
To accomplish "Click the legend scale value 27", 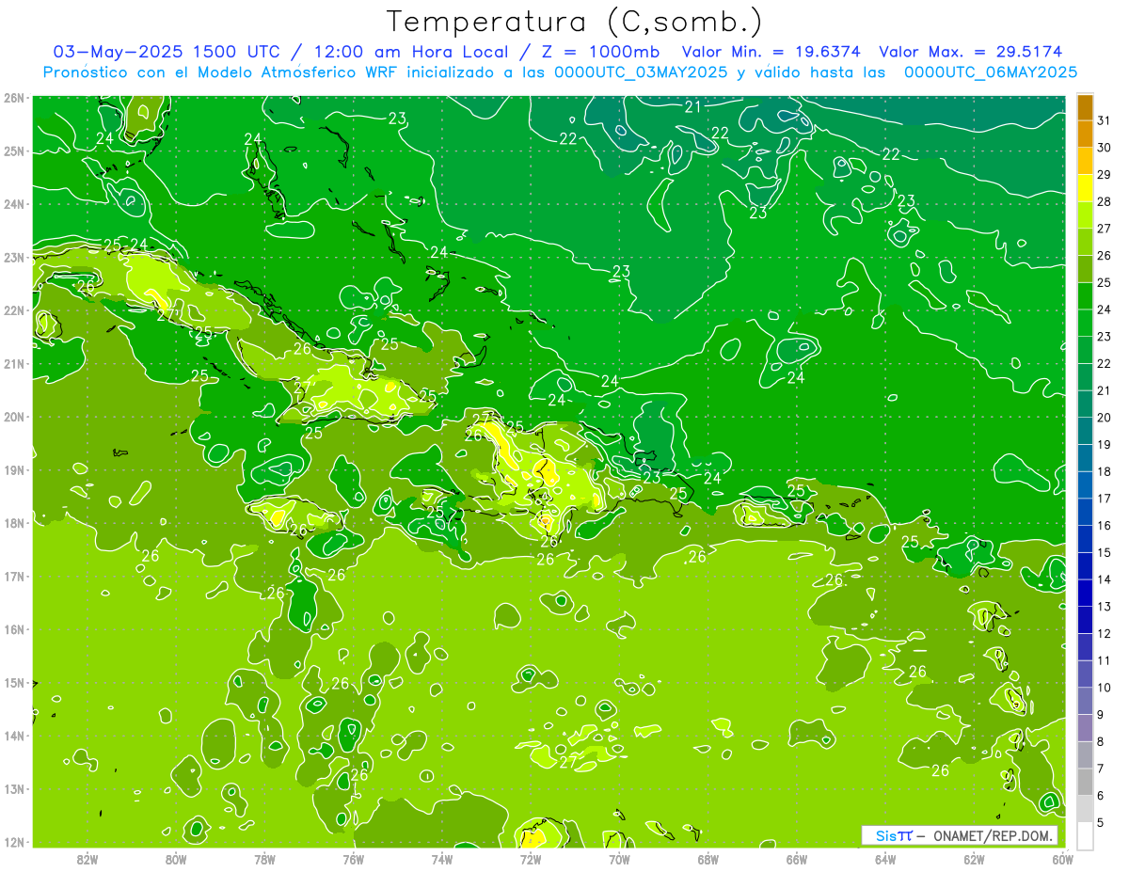I will tap(1104, 229).
